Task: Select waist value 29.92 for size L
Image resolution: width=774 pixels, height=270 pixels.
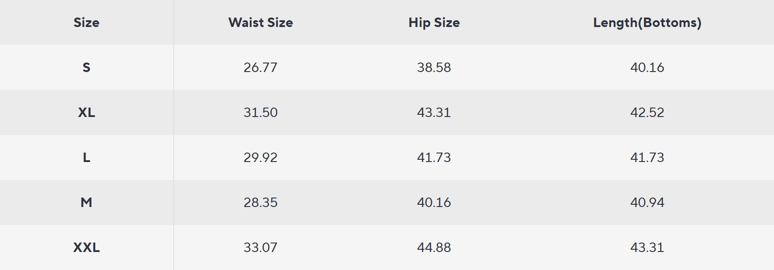Action: [261, 157]
